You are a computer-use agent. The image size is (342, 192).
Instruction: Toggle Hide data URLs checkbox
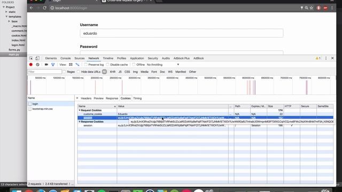(x=79, y=71)
